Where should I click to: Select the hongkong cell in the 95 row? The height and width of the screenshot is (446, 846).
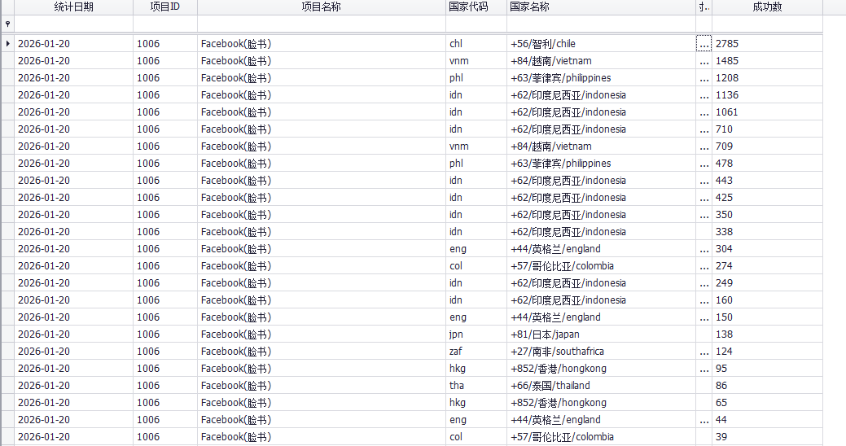[601, 369]
